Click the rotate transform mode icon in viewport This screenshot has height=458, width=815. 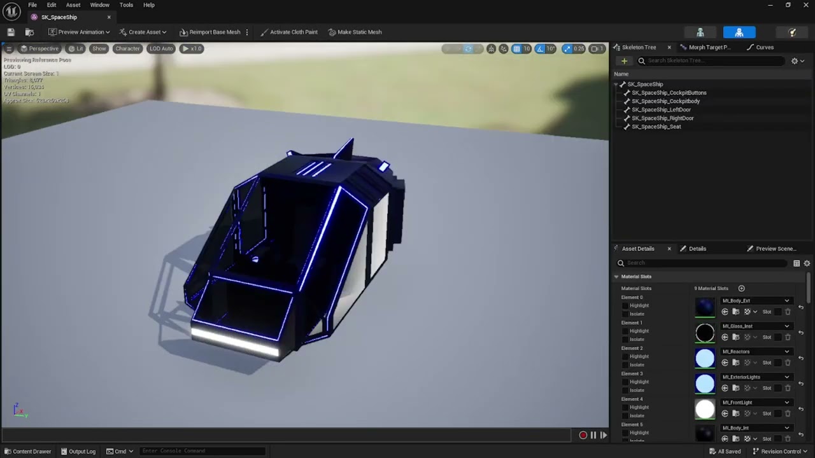pos(468,48)
